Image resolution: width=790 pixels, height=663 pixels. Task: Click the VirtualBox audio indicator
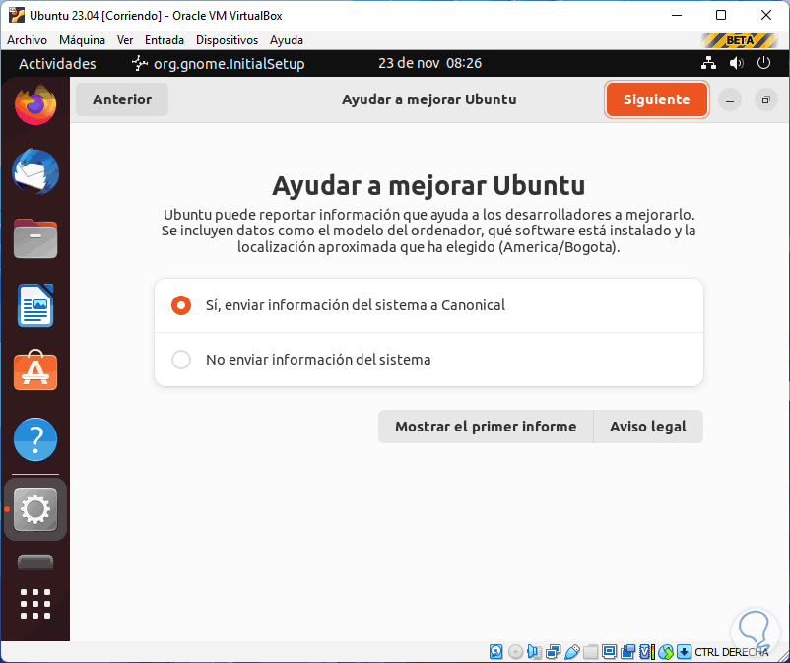[535, 652]
